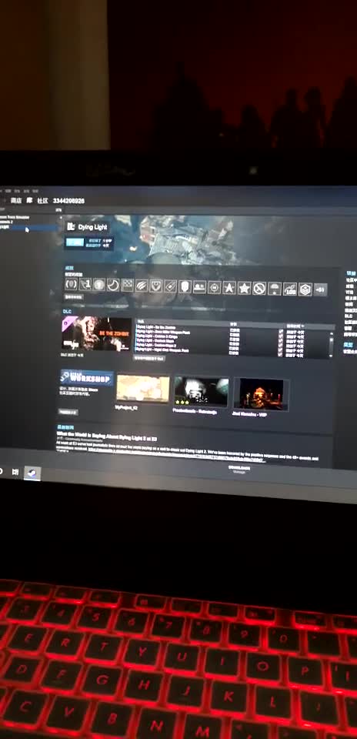This screenshot has width=357, height=739.
Task: Select the highlighted Dying Light library entry
Action: (x=28, y=228)
